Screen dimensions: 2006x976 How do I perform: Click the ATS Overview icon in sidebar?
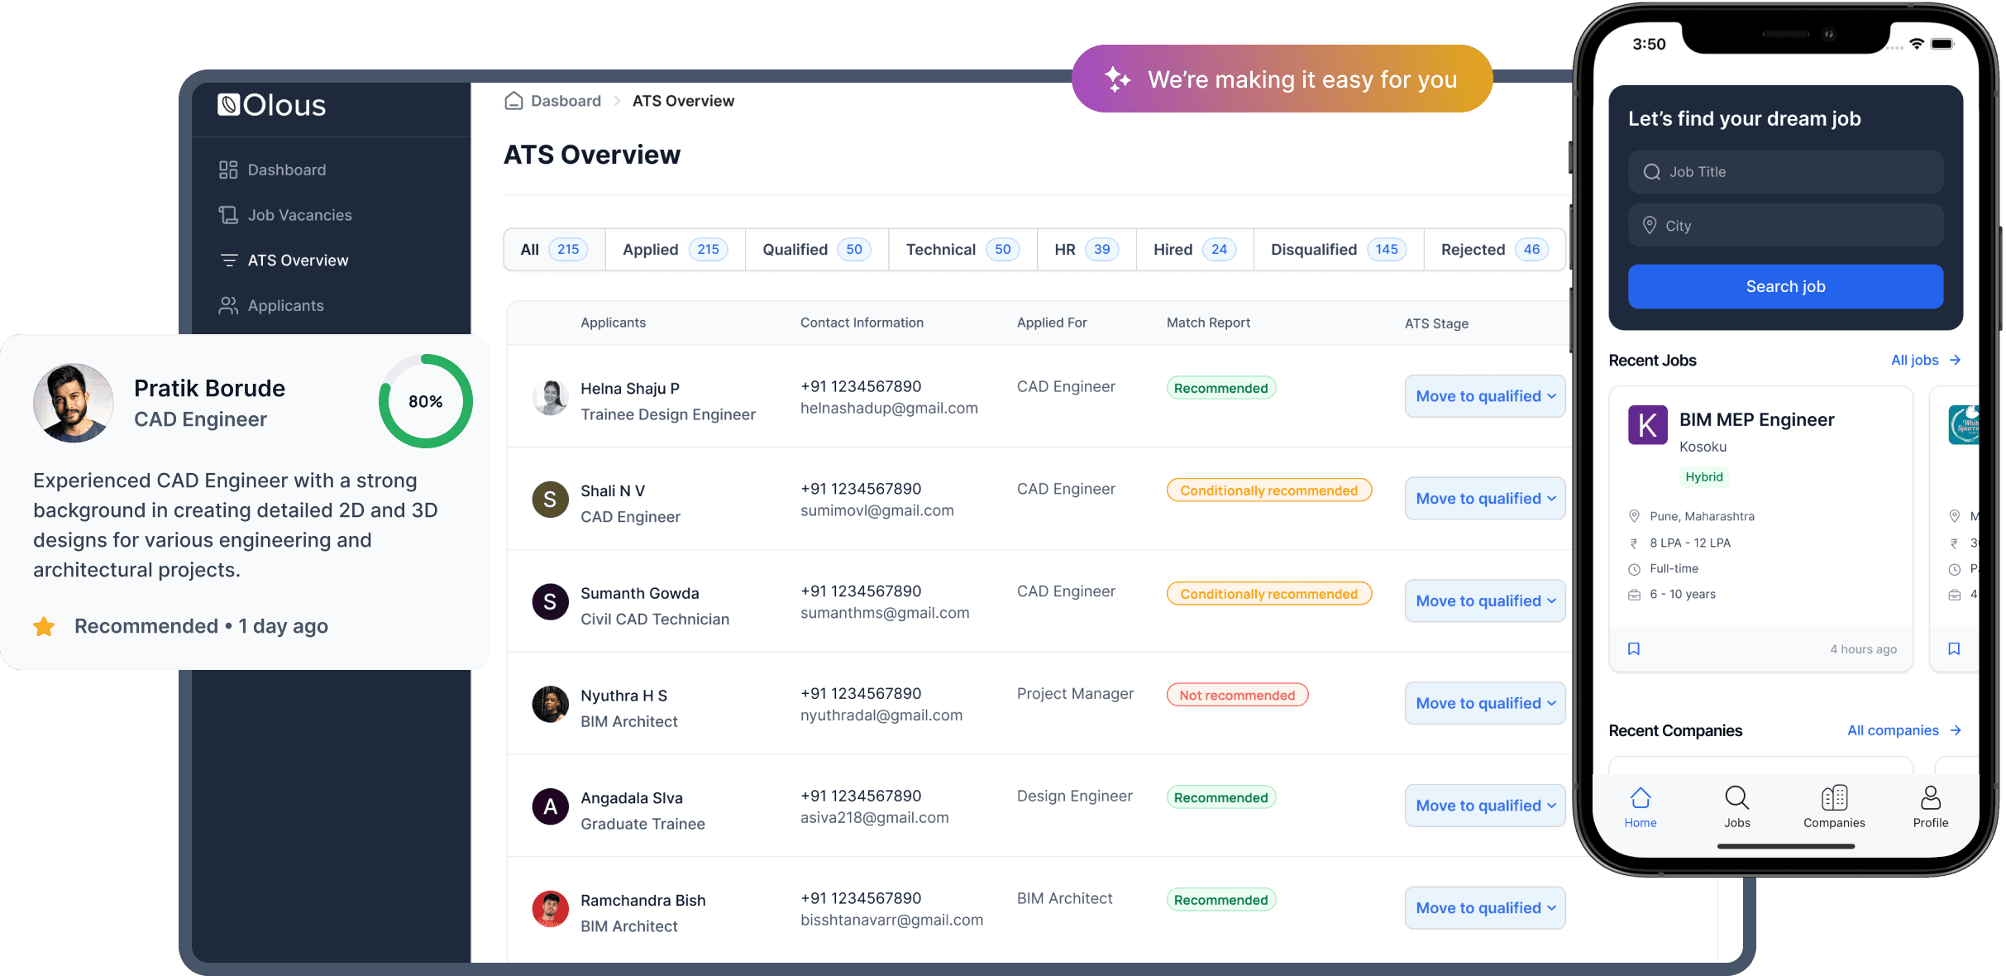click(229, 260)
